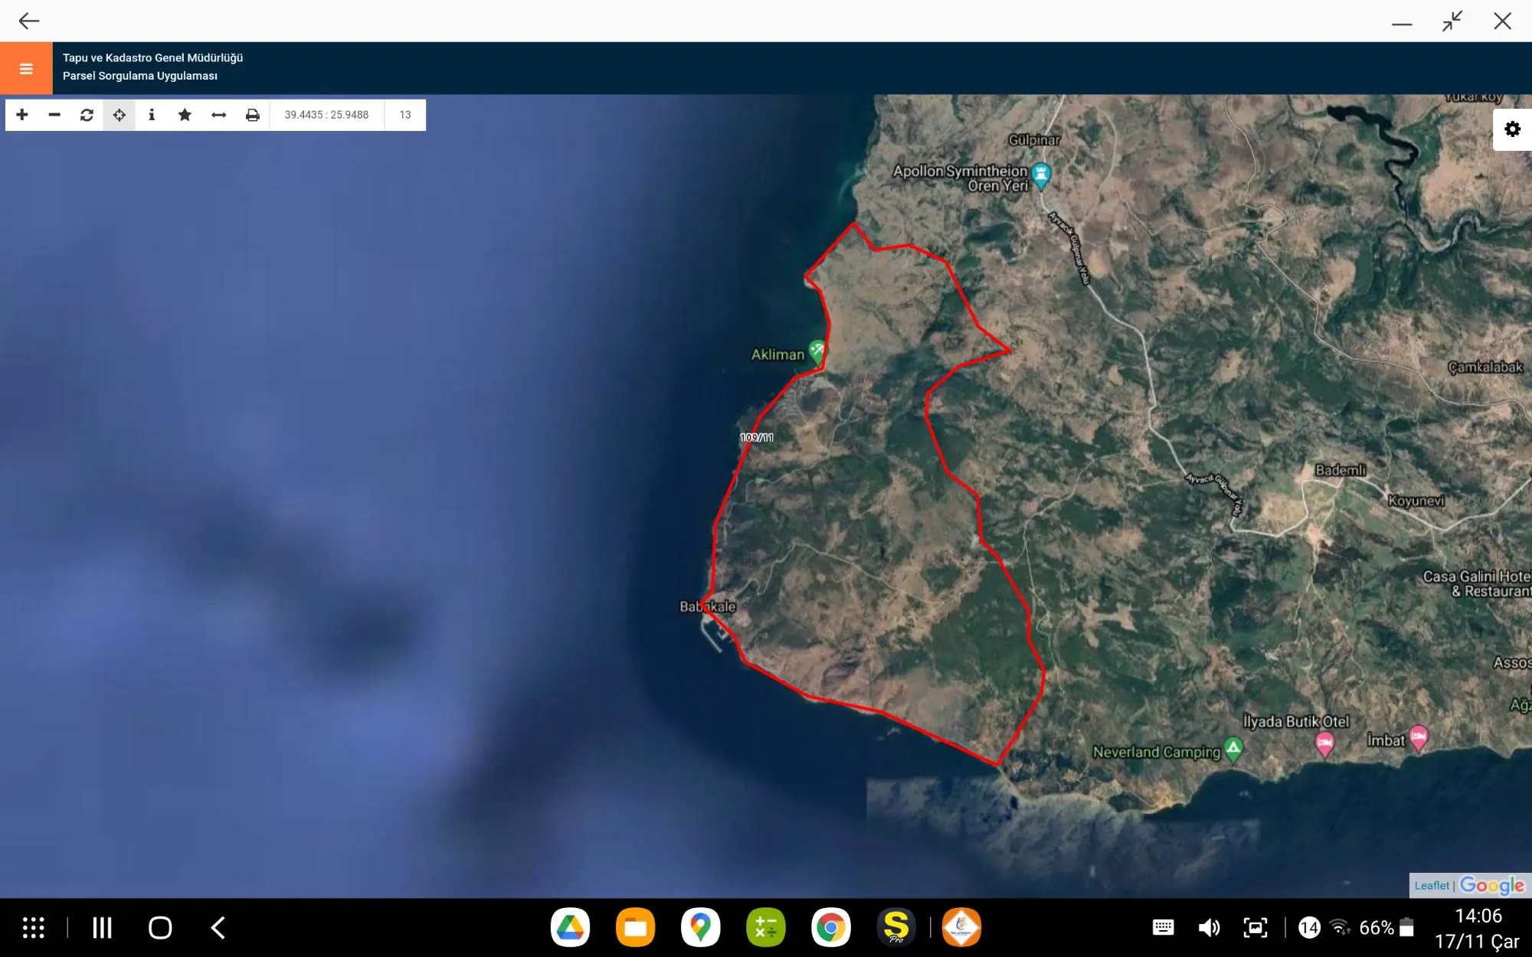Select the locate crosshair tool
Image resolution: width=1532 pixels, height=957 pixels.
[x=119, y=115]
